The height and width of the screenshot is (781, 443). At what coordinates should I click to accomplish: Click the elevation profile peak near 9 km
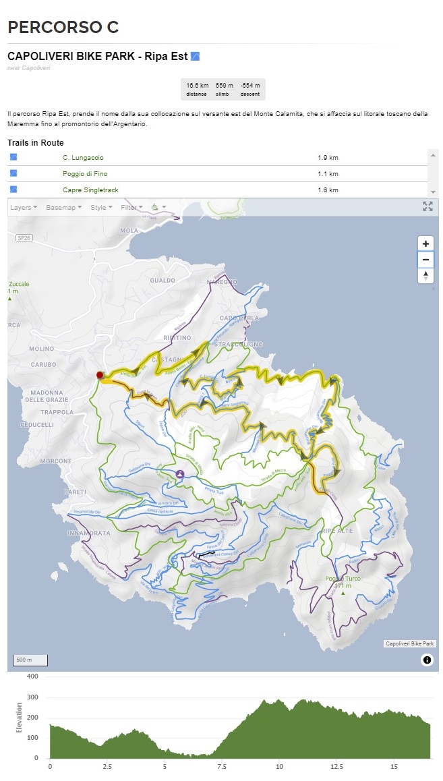pos(264,701)
